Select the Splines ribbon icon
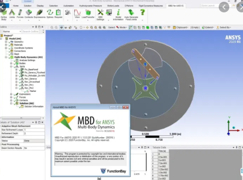This screenshot has height=180, width=243. click(x=50, y=13)
